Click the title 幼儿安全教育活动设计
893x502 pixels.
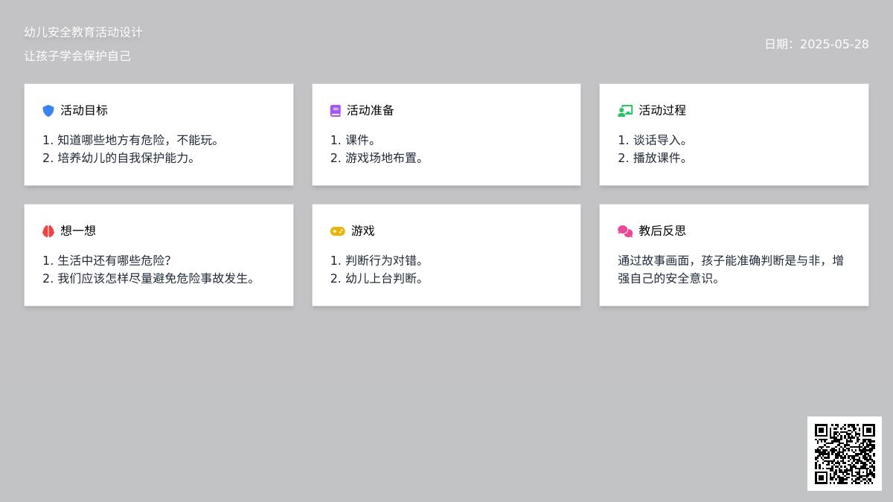(83, 32)
